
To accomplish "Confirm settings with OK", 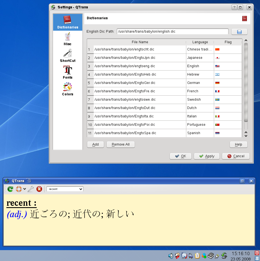I will coord(180,156).
